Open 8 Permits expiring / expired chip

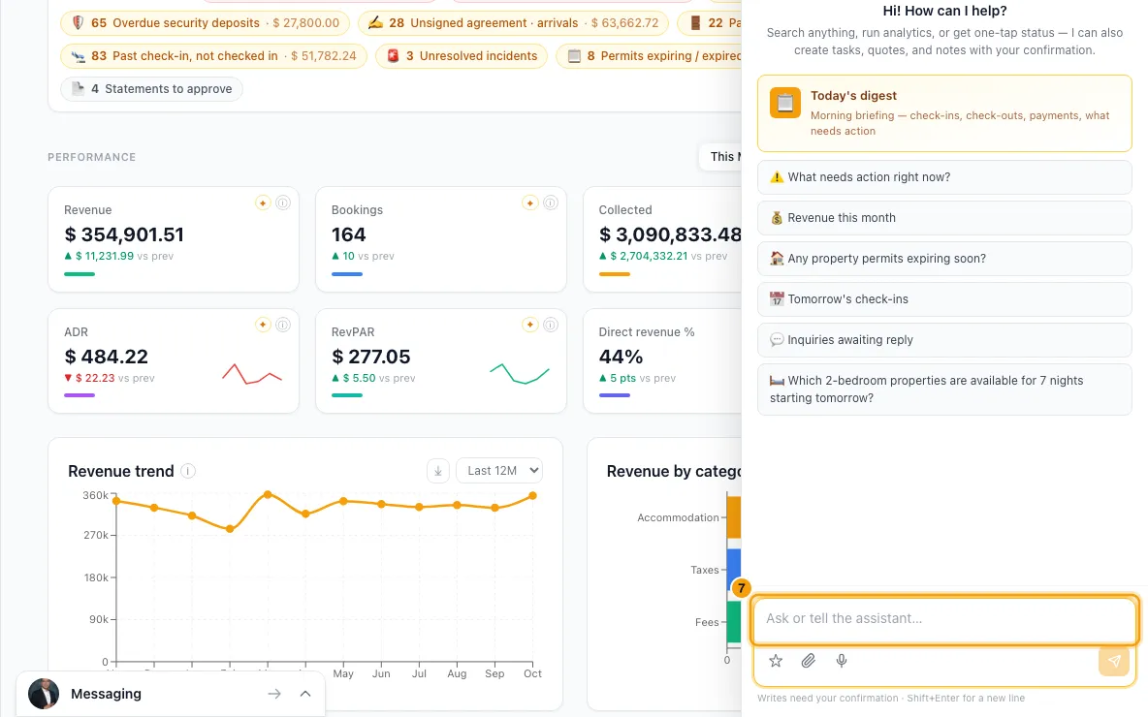point(650,55)
